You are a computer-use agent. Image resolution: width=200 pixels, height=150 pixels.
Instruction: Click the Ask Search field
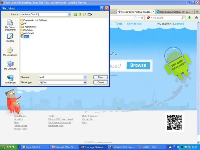167,18
